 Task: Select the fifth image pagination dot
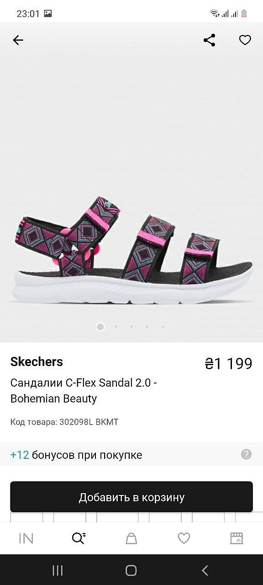click(163, 327)
